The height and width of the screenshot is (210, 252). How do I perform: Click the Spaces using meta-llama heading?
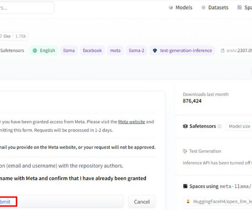220,186
